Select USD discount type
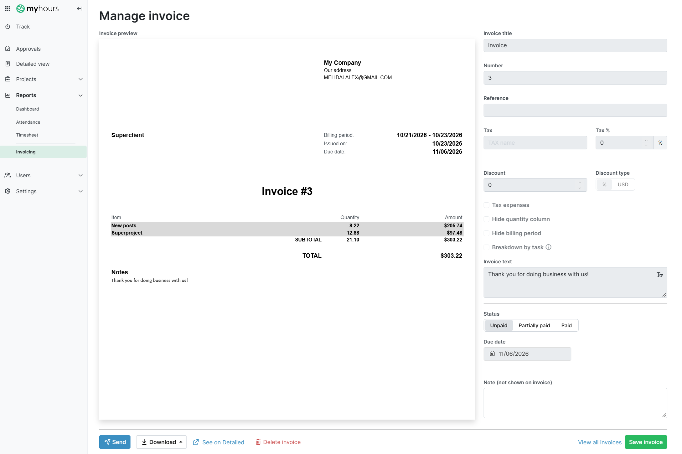This screenshot has width=682, height=454. point(623,184)
